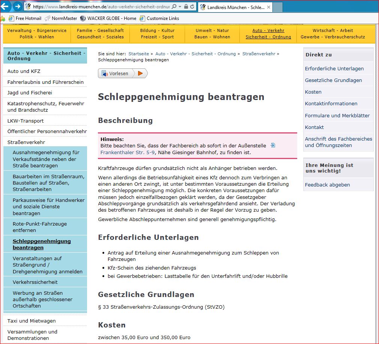
Task: Click the Vorlesen read-aloud speaker button
Action: coord(115,73)
